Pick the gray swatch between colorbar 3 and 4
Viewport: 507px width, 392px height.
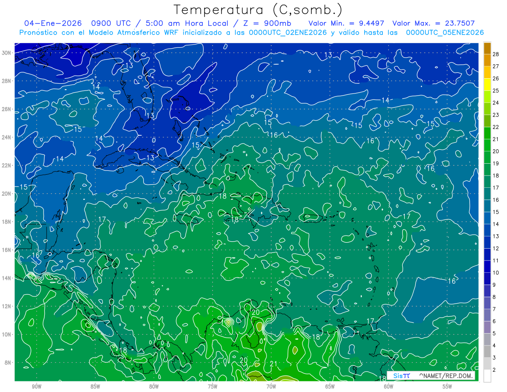(487, 352)
